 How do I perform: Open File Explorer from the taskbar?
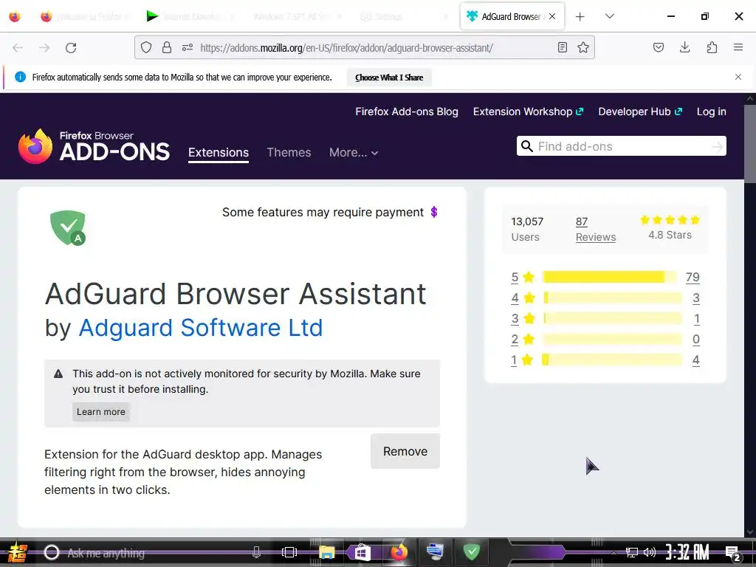point(326,552)
